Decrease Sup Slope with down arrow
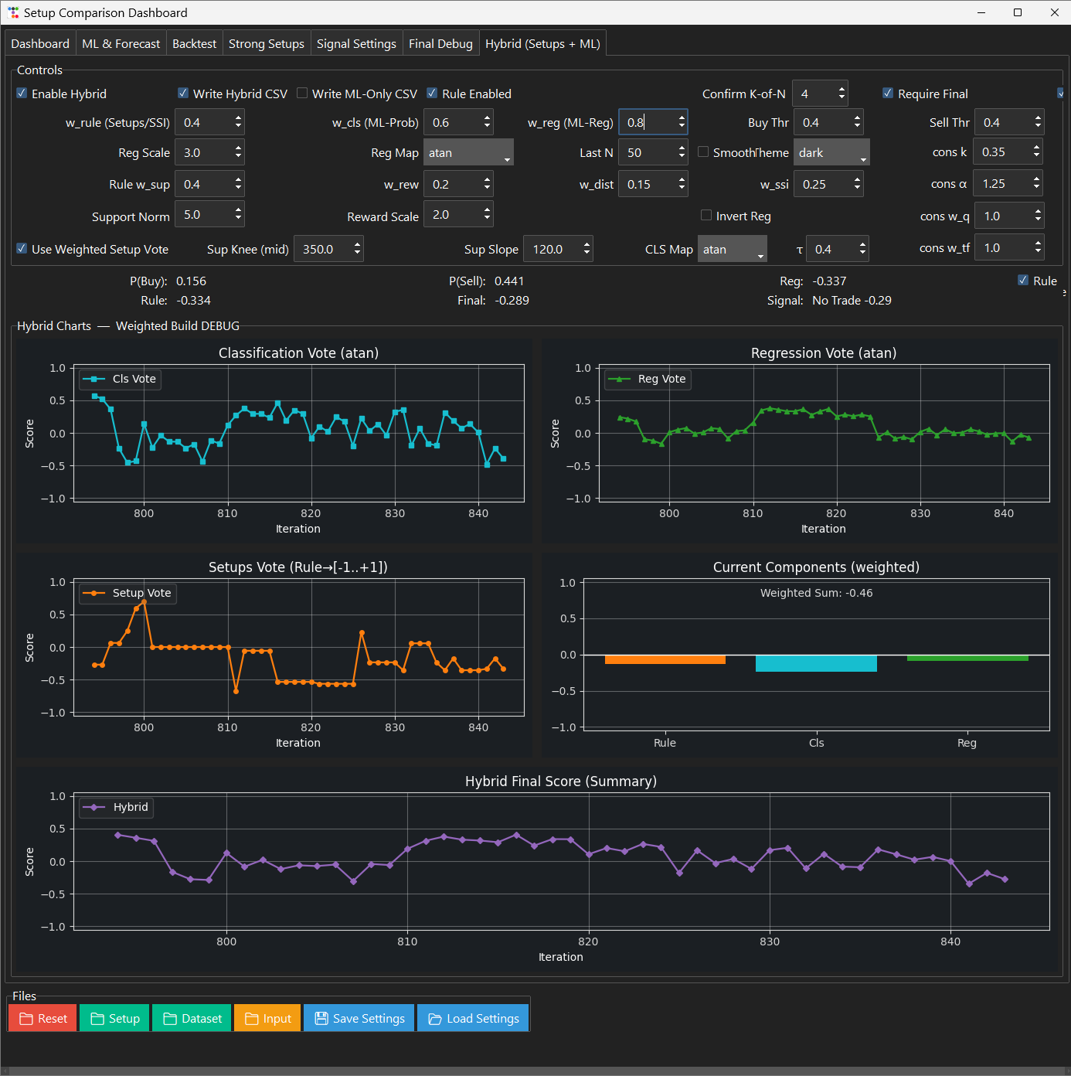 [x=586, y=254]
